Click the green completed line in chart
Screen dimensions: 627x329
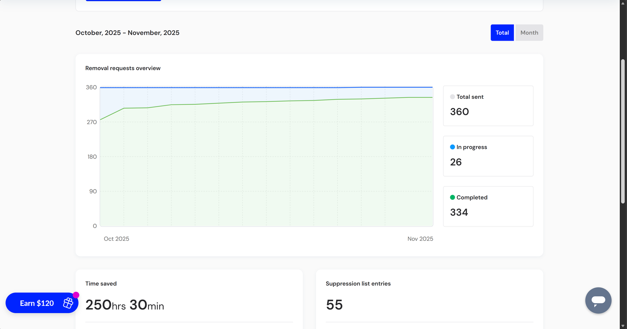coord(266,101)
